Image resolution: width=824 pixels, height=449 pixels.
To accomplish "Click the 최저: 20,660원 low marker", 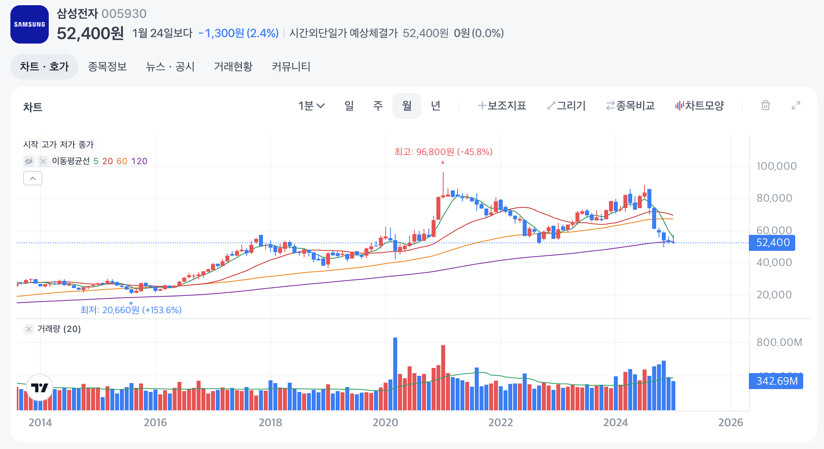I will point(131,310).
